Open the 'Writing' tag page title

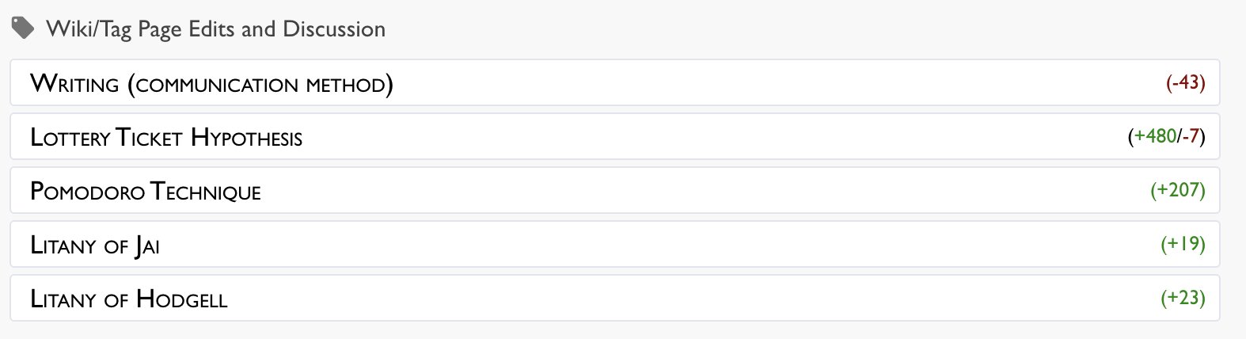[x=74, y=83]
